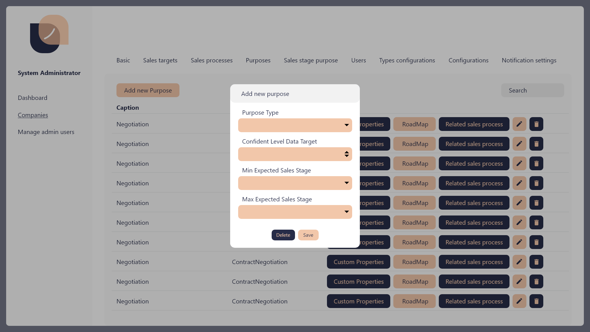Click trash icon in eighth Negotiation row
The width and height of the screenshot is (590, 332).
(x=536, y=262)
